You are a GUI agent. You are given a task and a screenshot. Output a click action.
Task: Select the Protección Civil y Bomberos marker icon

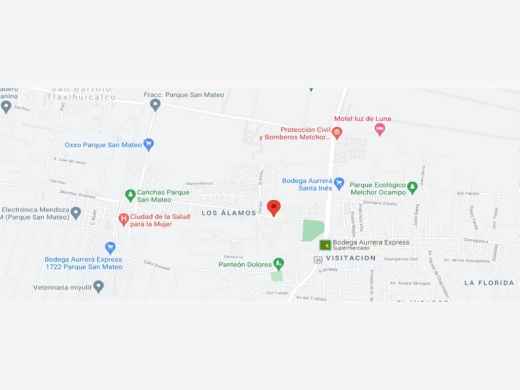(337, 133)
